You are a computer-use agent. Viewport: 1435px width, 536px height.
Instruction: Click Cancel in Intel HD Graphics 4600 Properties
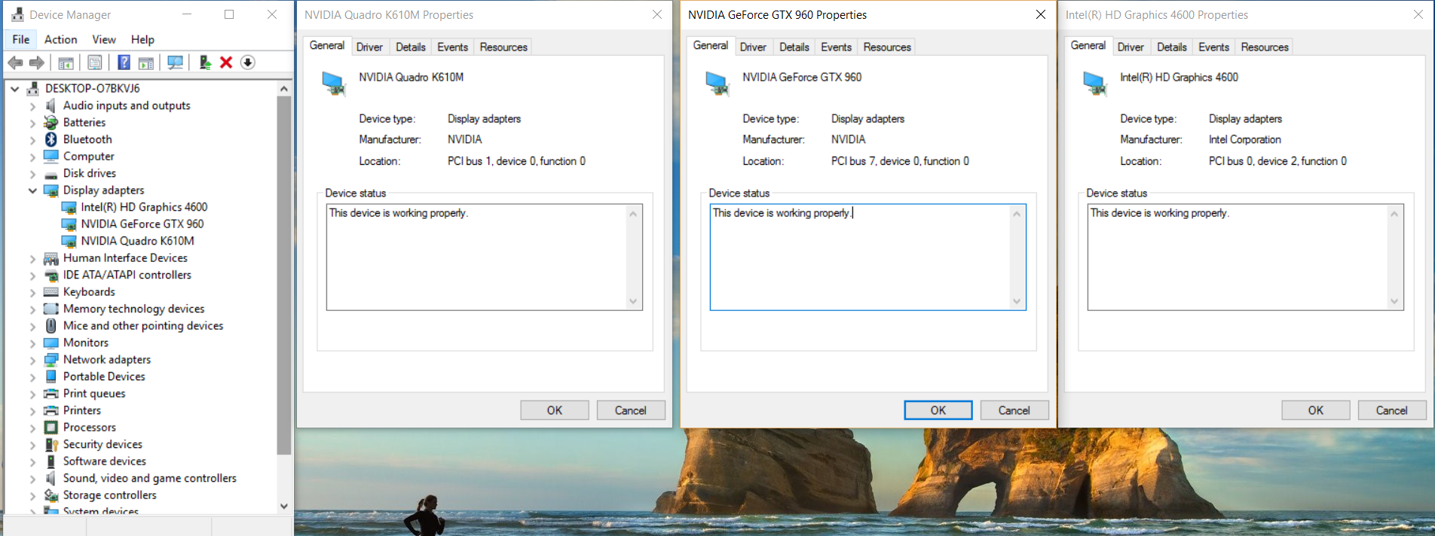(1392, 410)
